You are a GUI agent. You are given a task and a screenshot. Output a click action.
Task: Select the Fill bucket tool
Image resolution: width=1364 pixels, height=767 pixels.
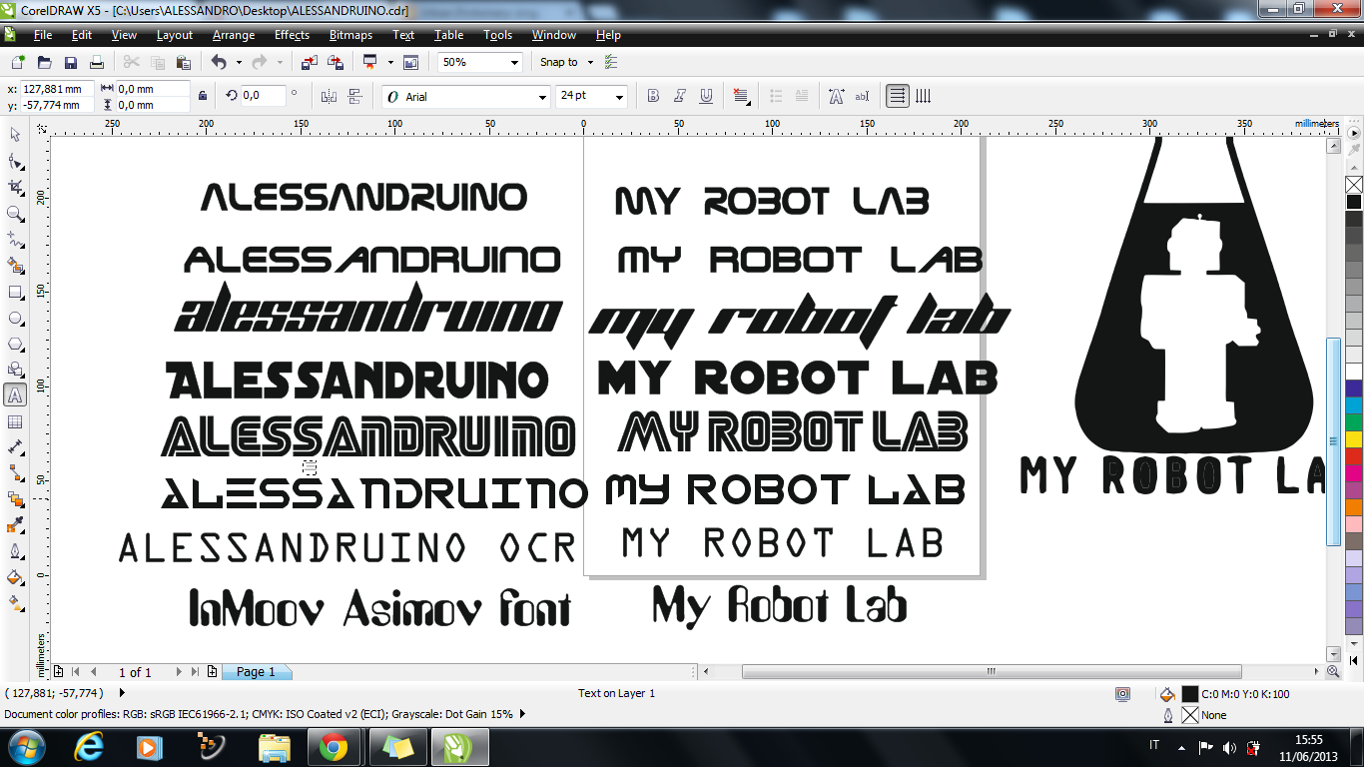pos(15,577)
